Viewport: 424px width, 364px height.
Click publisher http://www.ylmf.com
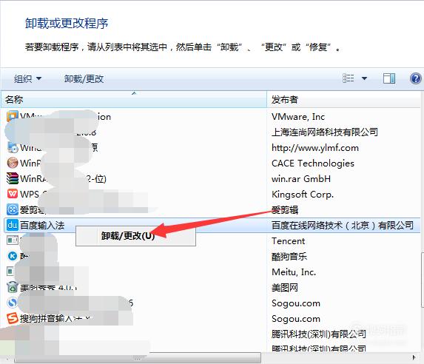click(x=315, y=148)
